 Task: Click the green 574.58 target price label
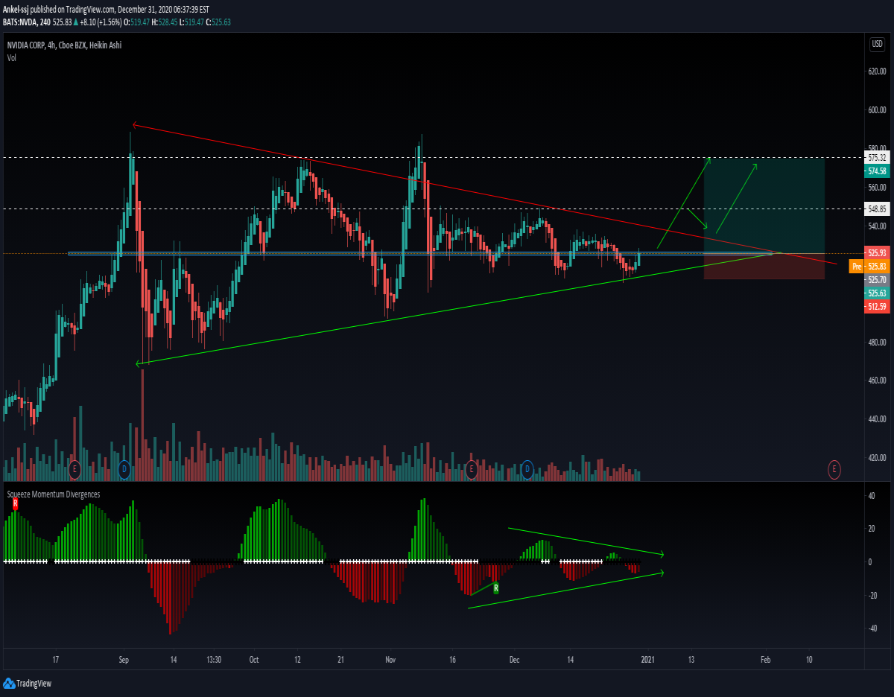click(877, 171)
